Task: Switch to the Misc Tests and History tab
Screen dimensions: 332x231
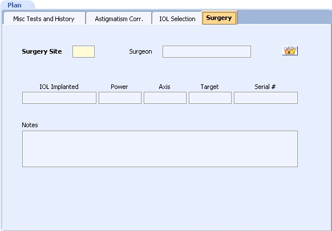Action: (44, 19)
